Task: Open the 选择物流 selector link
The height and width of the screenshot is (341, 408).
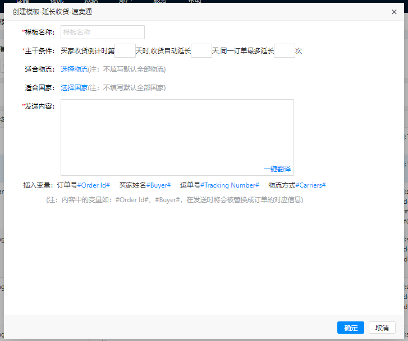Action: point(74,69)
